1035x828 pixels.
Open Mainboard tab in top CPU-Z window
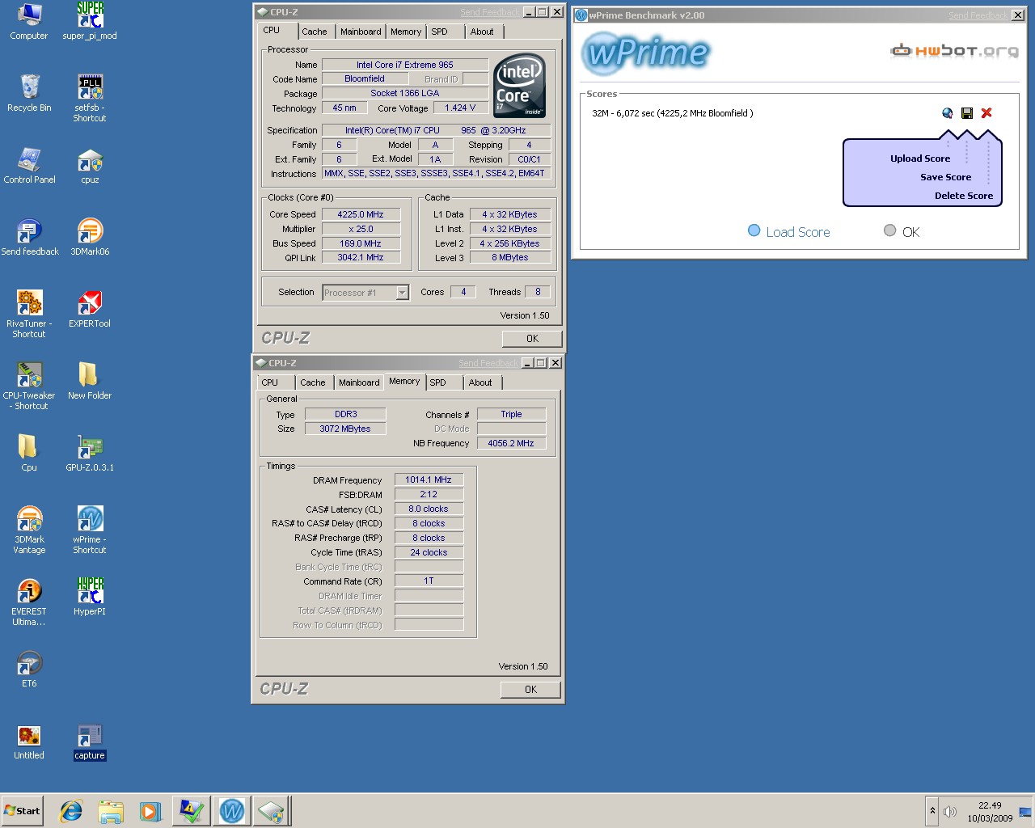pyautogui.click(x=361, y=32)
